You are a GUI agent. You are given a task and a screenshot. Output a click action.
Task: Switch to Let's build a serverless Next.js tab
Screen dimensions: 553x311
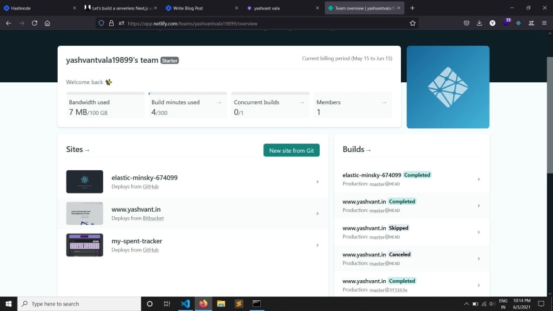coord(121,8)
